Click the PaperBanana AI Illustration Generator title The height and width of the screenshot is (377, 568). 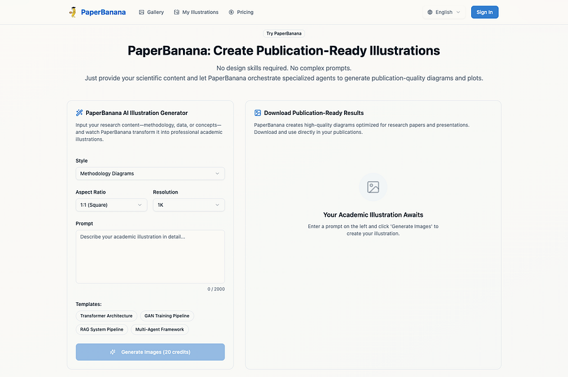coord(136,113)
